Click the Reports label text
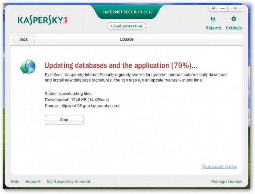The image size is (255, 194). coord(213,28)
